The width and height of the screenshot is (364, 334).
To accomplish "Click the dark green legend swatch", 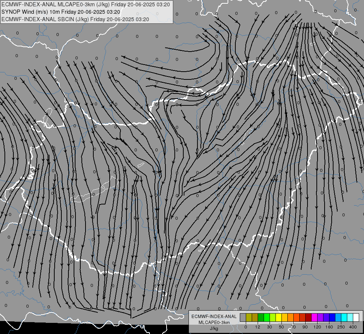I will [261, 317].
